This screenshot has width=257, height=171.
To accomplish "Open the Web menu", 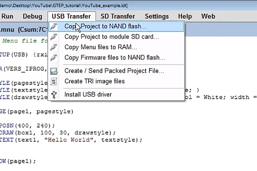I will click(208, 16).
